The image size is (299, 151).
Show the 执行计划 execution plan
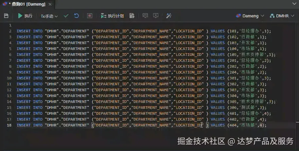(112, 16)
